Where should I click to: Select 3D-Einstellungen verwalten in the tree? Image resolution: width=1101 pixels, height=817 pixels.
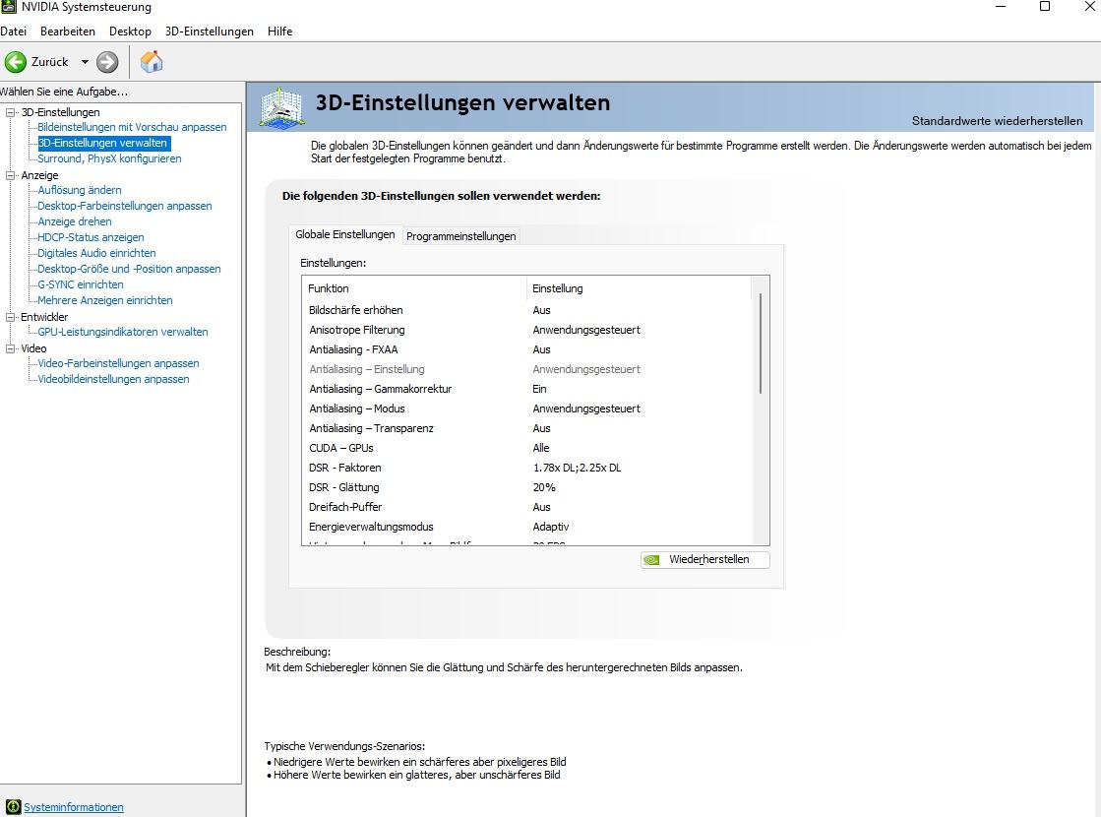click(x=103, y=143)
